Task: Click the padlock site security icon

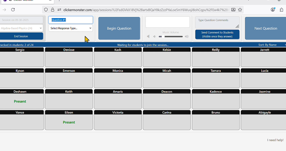Action: 53,10
